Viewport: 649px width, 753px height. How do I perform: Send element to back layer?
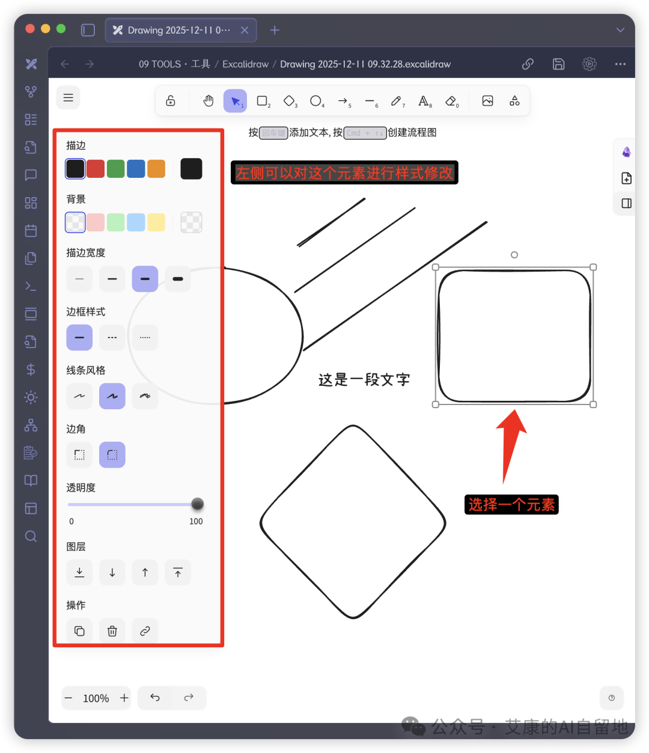(x=79, y=572)
